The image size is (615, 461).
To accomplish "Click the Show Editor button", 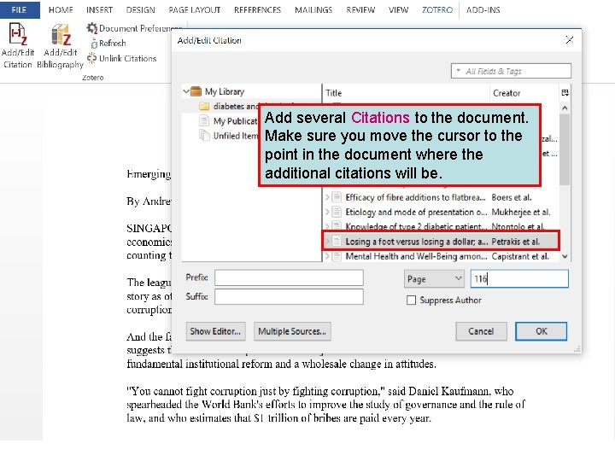I will tap(216, 331).
